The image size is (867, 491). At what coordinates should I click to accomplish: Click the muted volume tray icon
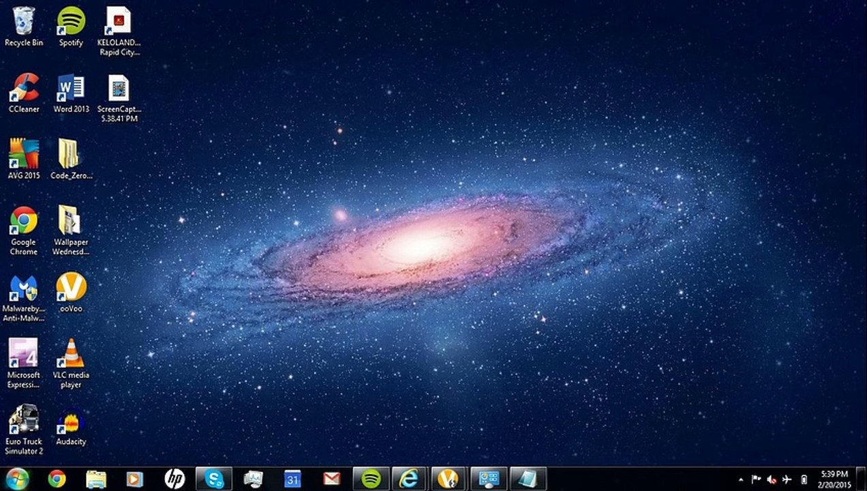tap(772, 479)
